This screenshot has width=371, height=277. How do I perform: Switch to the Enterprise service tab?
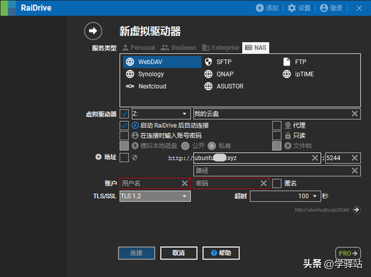click(x=221, y=47)
